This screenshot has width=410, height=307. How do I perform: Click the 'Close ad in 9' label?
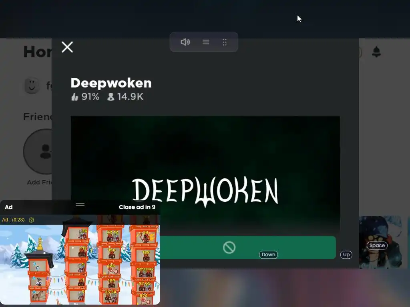pyautogui.click(x=137, y=207)
